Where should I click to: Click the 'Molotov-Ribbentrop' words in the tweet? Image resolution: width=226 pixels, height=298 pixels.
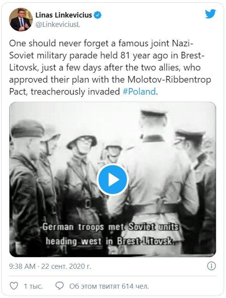pyautogui.click(x=169, y=79)
